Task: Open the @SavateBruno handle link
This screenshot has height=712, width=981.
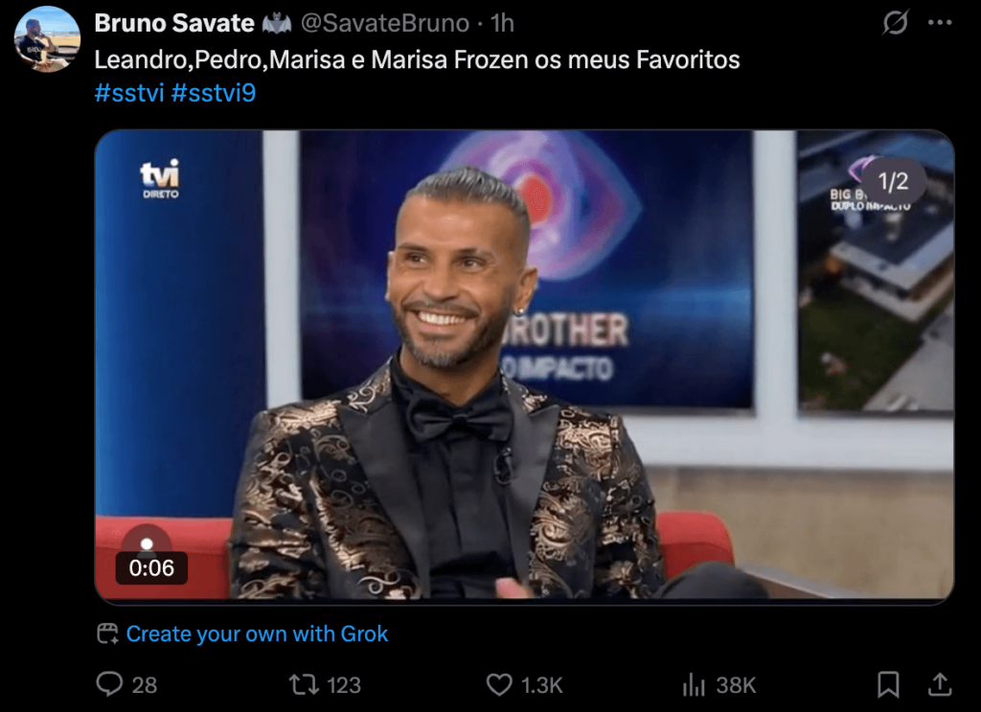Action: [386, 23]
